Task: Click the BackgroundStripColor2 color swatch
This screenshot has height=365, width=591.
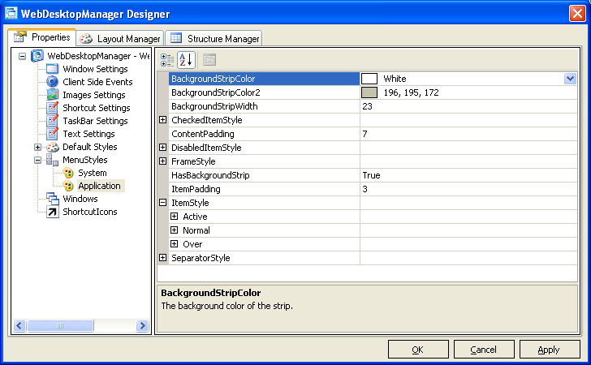Action: pyautogui.click(x=369, y=92)
